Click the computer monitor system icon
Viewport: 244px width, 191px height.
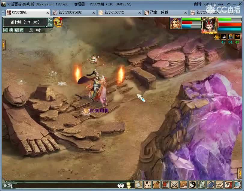tap(237, 185)
